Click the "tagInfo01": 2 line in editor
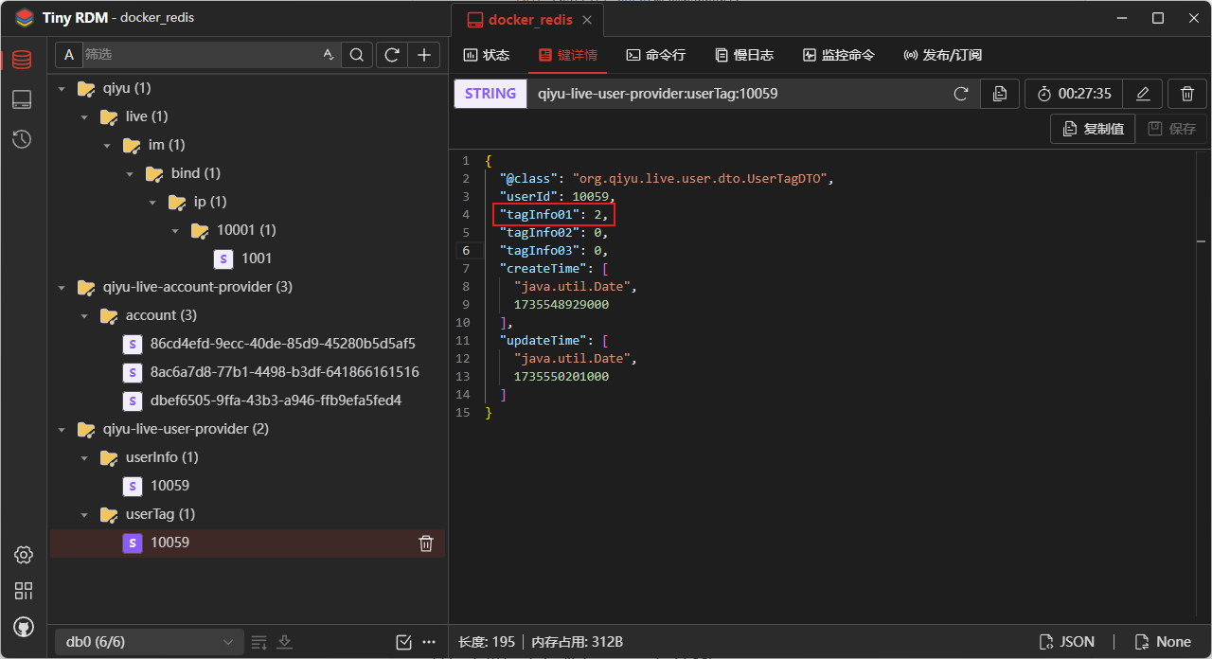The image size is (1212, 659). pyautogui.click(x=554, y=215)
